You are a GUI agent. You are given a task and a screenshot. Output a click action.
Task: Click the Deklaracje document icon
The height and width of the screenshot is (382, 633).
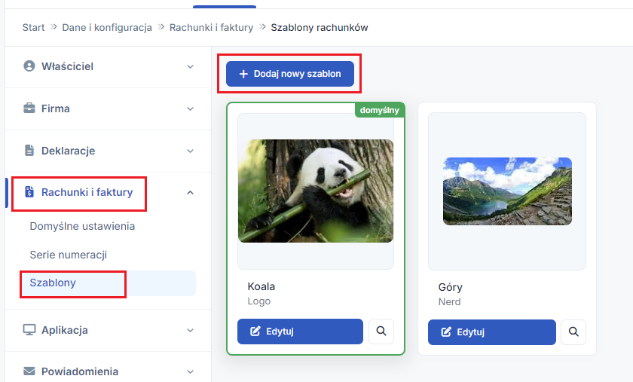(x=29, y=150)
